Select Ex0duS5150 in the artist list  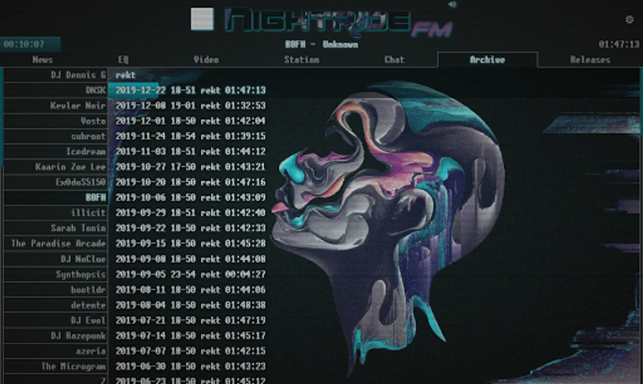(56, 182)
